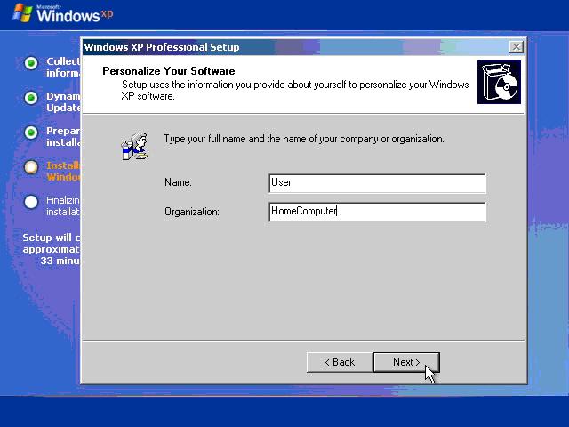This screenshot has width=569, height=427.
Task: Click the full name instruction text
Action: pos(304,140)
